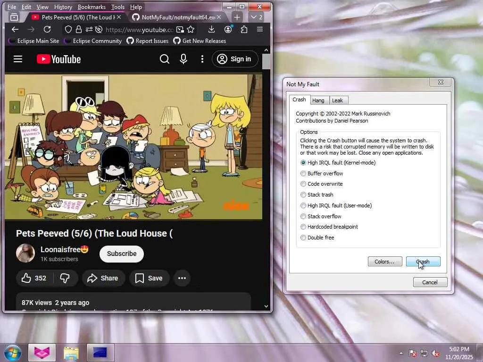Viewport: 483px width, 362px height.
Task: Reload the page in browser
Action: coord(47,29)
